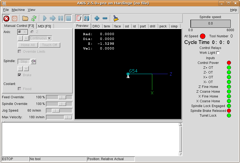240x163 pixels.
Task: Enable Flood coolant checkbox
Action: 19,89
